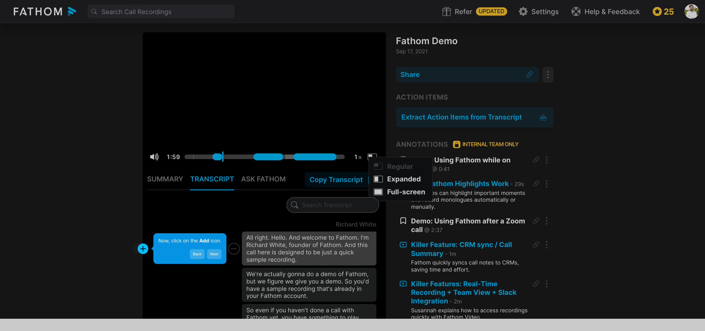
Task: Mute the video volume
Action: click(x=154, y=157)
